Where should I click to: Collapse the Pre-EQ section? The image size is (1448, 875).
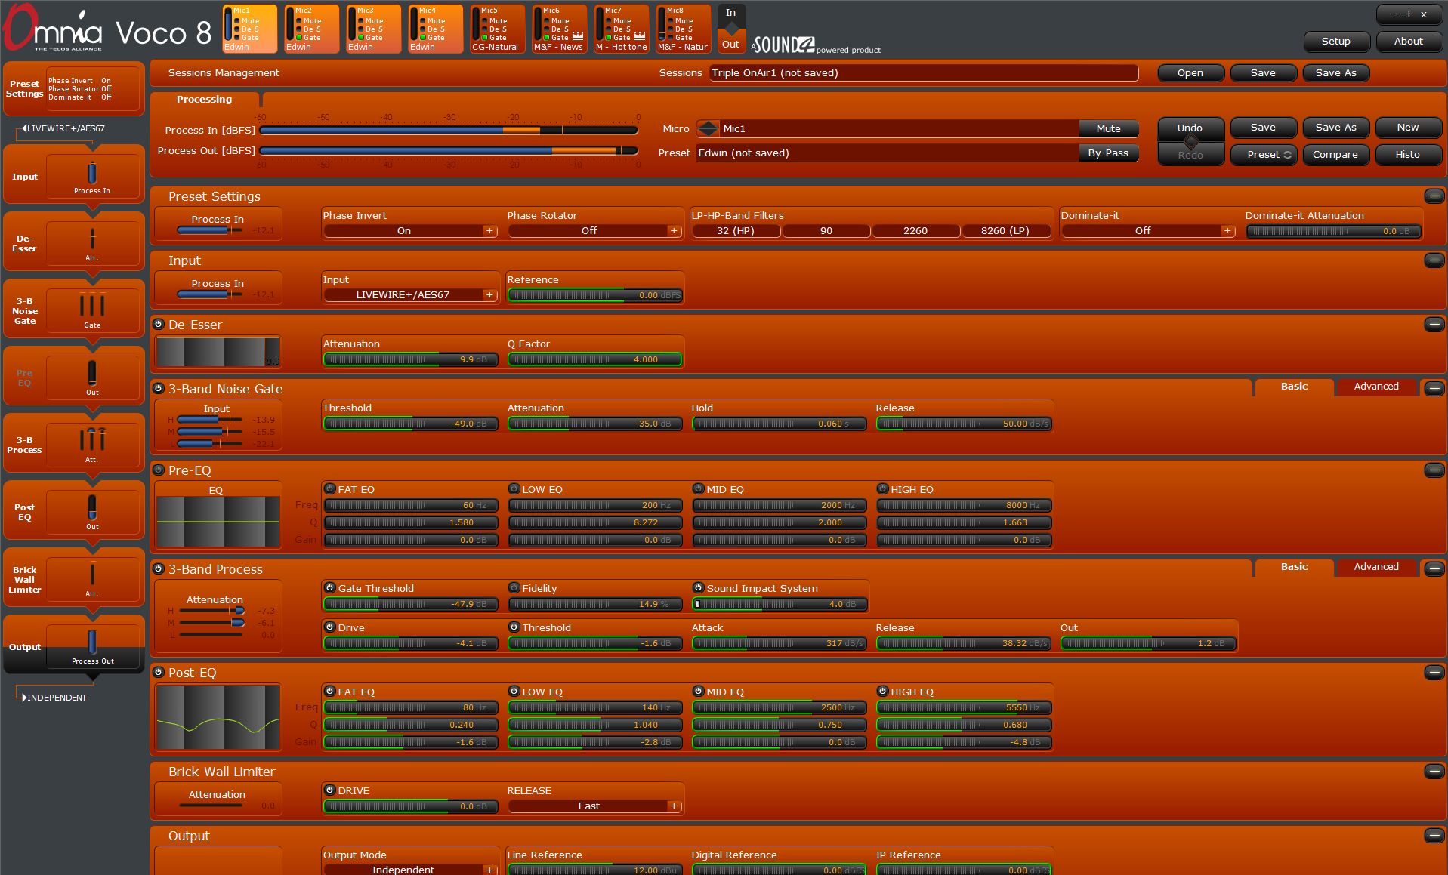click(1434, 470)
